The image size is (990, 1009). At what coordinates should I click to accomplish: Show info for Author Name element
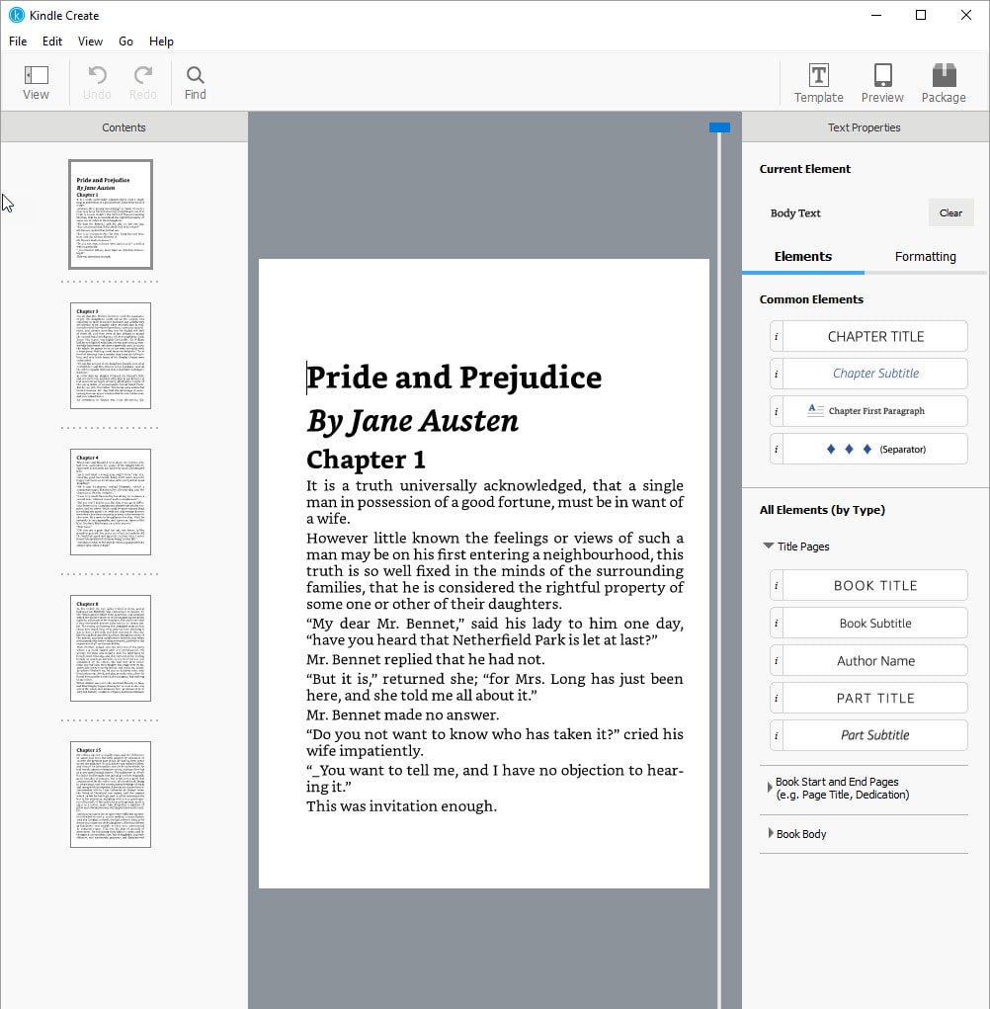(777, 661)
